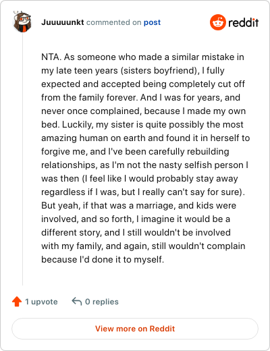
Task: Click the "View more on Reddit" button
Action: click(x=135, y=329)
